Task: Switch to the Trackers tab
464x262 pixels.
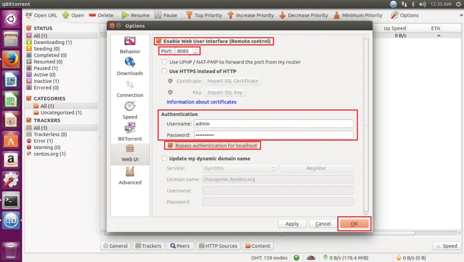Action: point(148,246)
